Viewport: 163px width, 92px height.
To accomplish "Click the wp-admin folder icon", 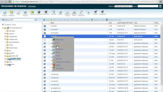I will click(45, 26).
